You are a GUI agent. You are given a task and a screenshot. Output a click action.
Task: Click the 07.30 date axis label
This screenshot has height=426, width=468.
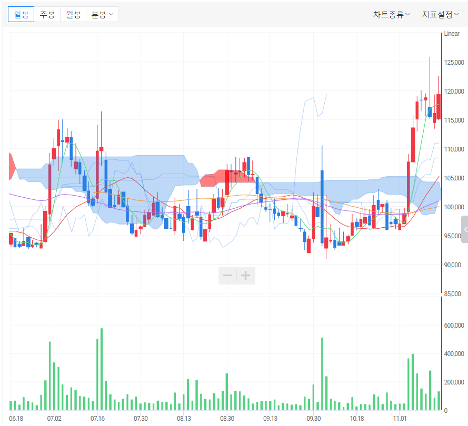pyautogui.click(x=141, y=418)
